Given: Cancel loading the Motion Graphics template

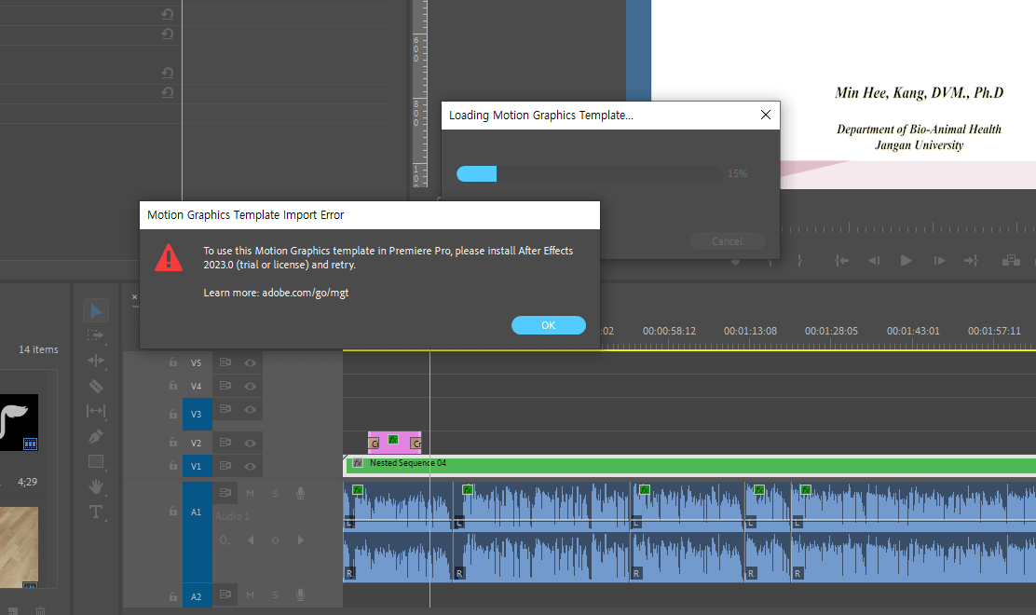Looking at the screenshot, I should [x=727, y=241].
